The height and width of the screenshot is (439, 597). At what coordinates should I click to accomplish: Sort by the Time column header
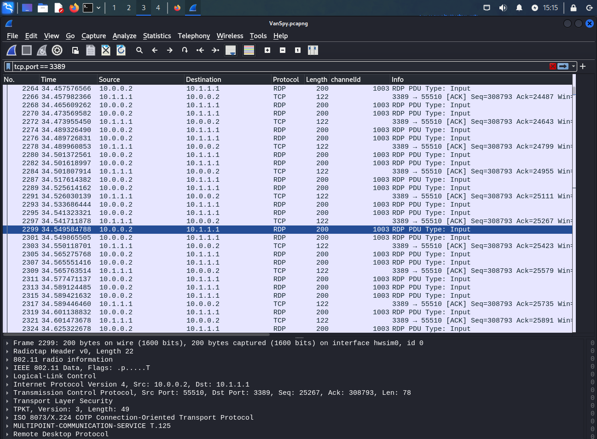coord(69,80)
